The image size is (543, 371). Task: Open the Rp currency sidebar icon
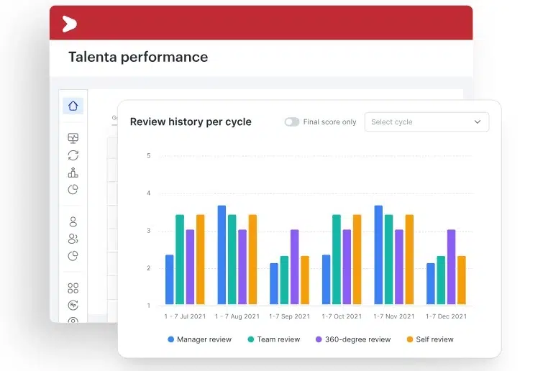[x=73, y=305]
